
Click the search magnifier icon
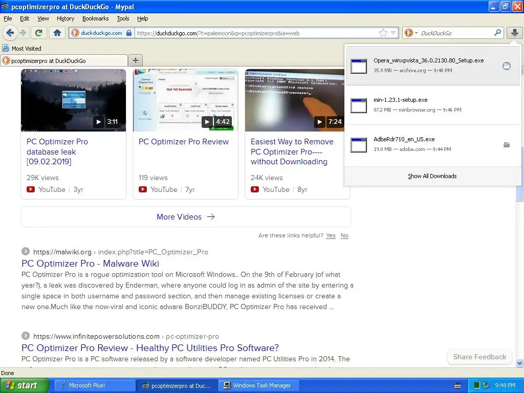(x=497, y=32)
